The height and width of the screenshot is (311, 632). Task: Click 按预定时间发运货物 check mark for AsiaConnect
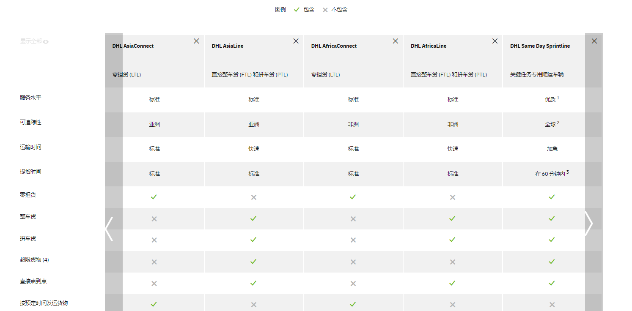[x=154, y=304]
